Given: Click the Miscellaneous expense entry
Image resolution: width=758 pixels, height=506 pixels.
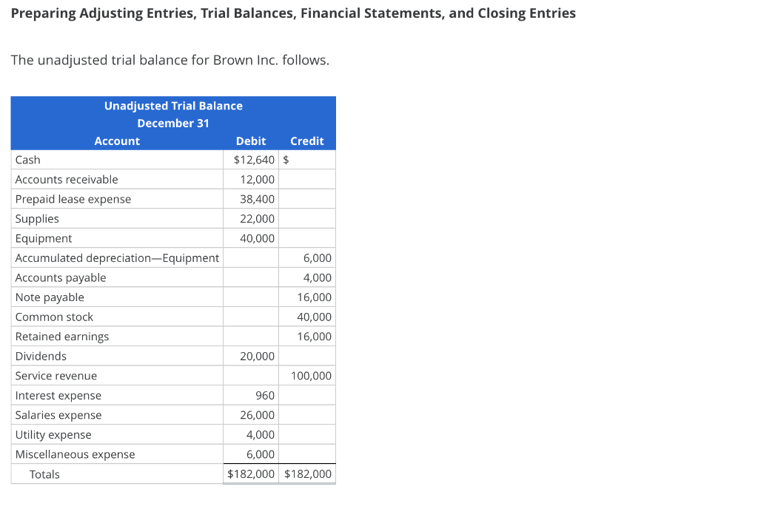Looking at the screenshot, I should [x=75, y=453].
